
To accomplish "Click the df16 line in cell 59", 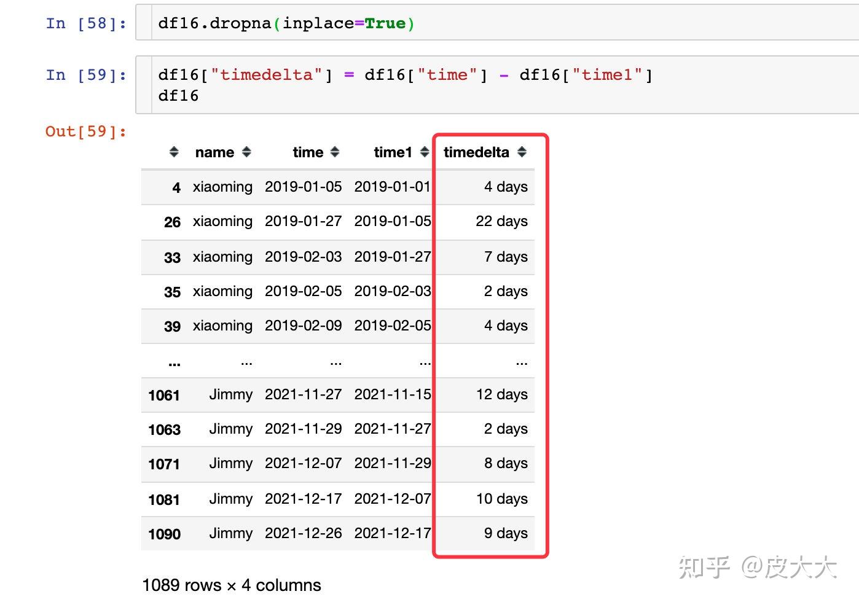I will coord(178,96).
